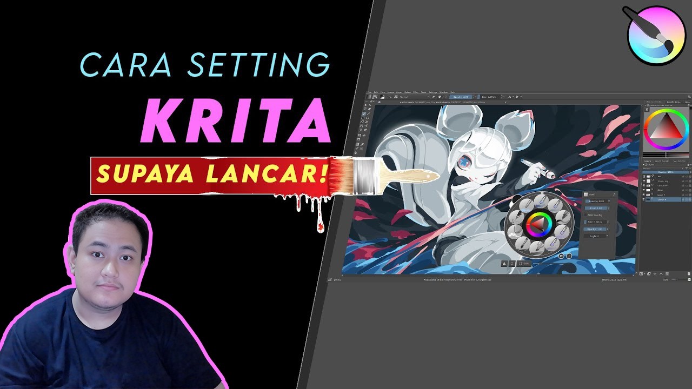
Task: Open the layer filter dropdown icon
Action: [687, 169]
